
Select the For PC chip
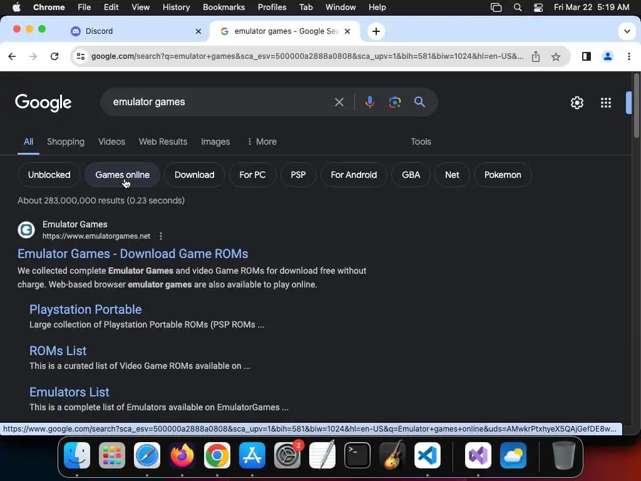click(252, 175)
